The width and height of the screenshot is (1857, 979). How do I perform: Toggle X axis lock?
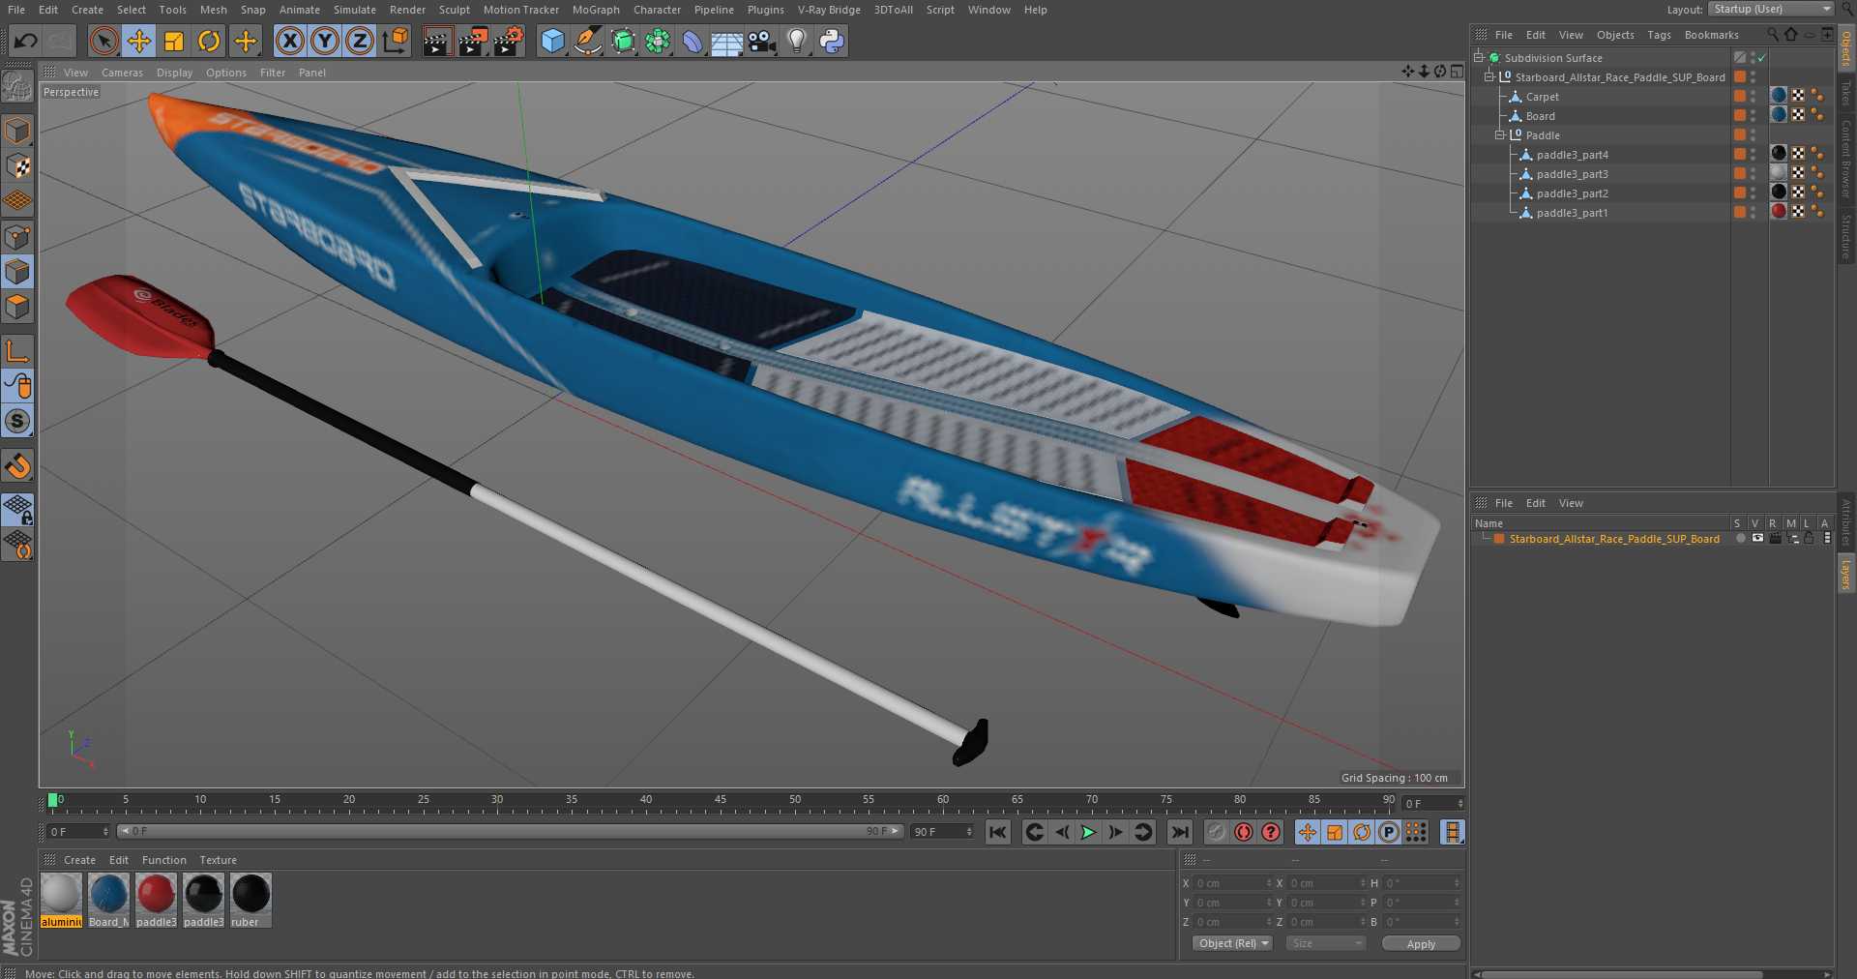point(289,41)
